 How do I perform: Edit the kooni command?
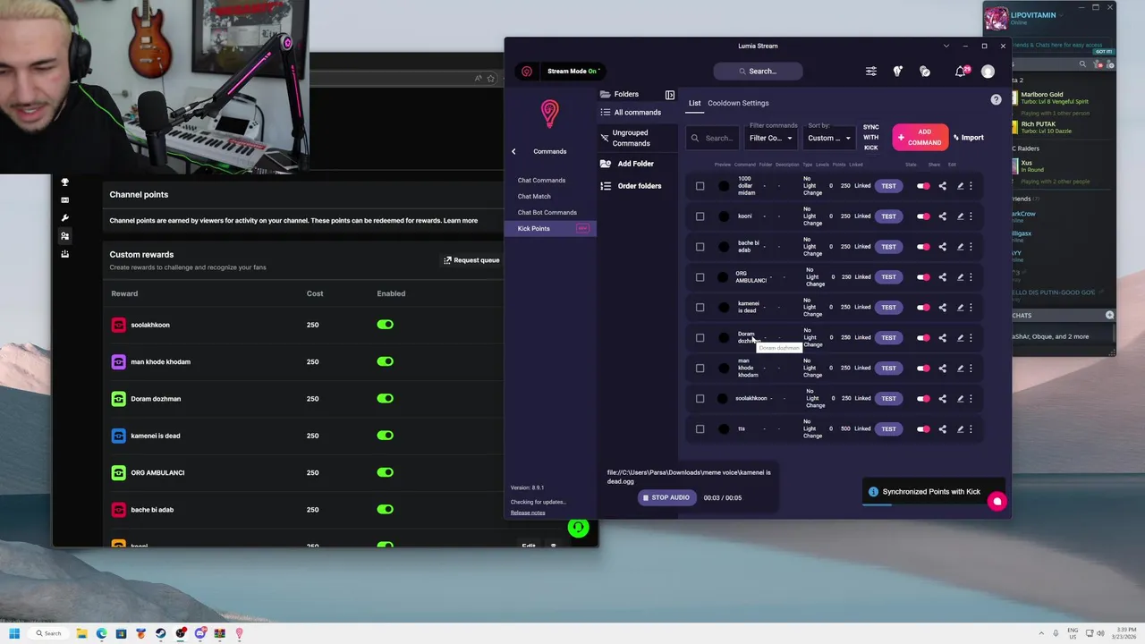pos(960,216)
